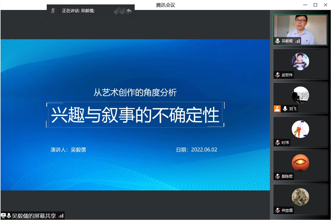Viewport: 331px width, 220px height.
Task: Click muted mic icon beside 武哲伟
Action: (277, 75)
